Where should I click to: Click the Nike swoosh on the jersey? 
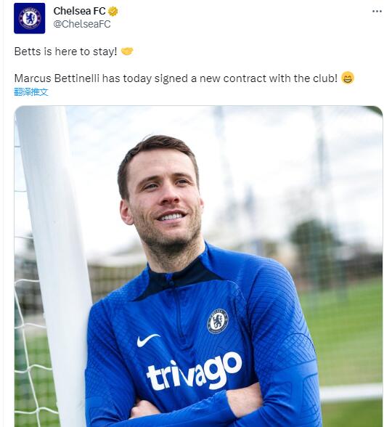point(147,340)
